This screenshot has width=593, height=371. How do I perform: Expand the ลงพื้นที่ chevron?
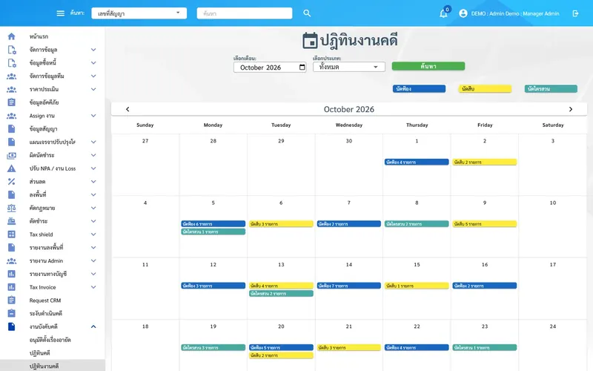pos(93,194)
